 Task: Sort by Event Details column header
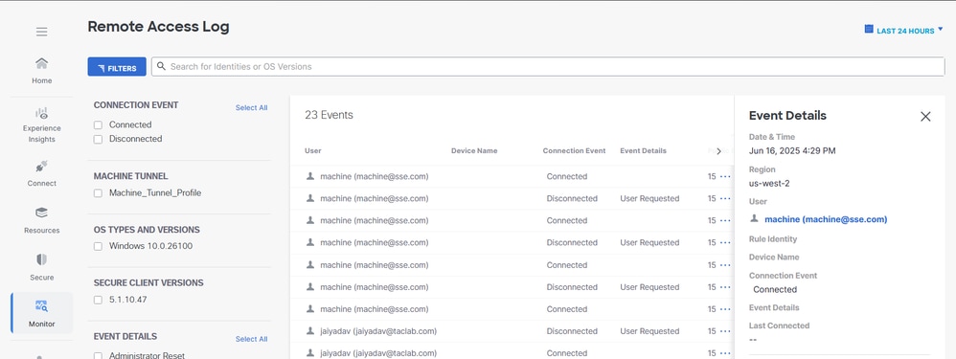click(643, 150)
